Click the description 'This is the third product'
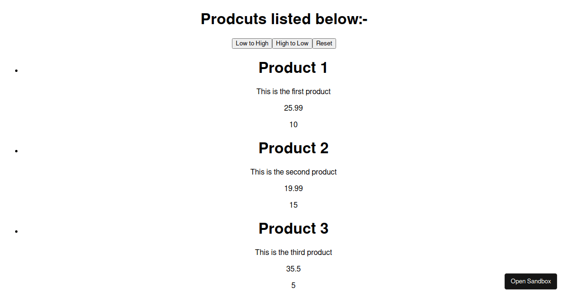 (x=293, y=252)
